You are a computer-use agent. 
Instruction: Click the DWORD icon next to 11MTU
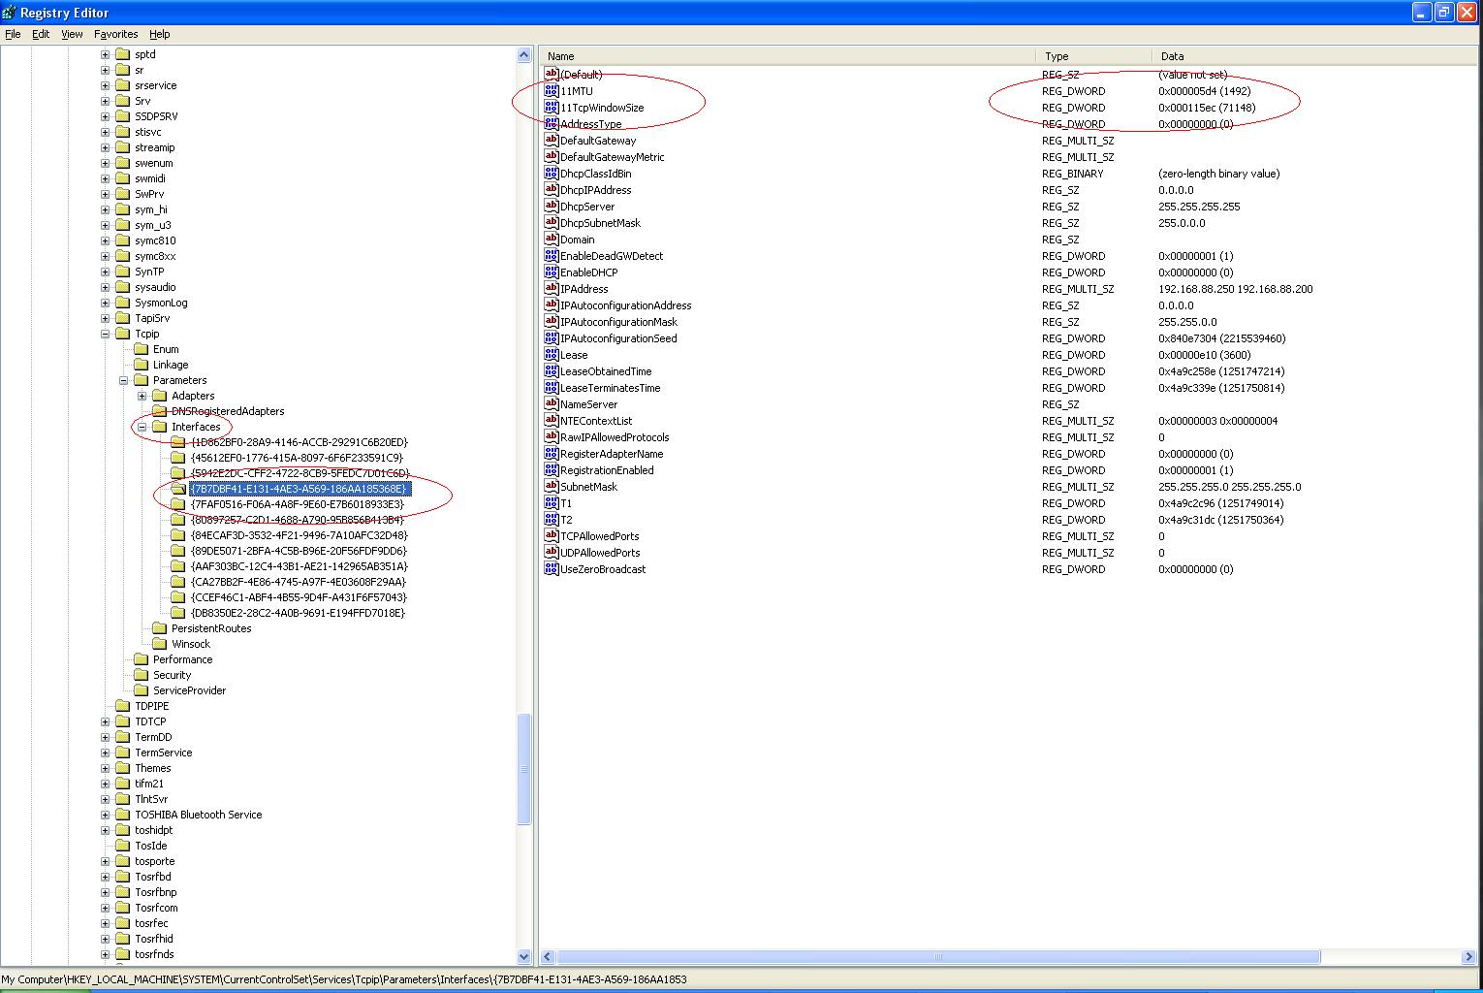552,90
